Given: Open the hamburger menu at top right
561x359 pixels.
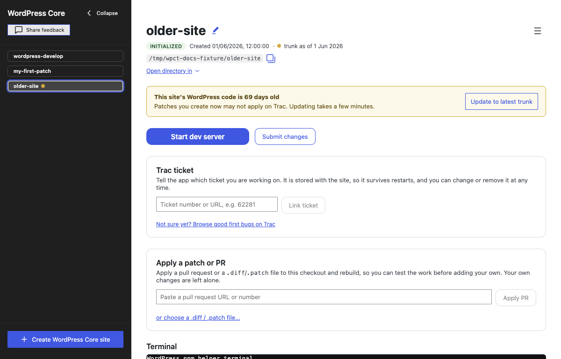Looking at the screenshot, I should 538,31.
